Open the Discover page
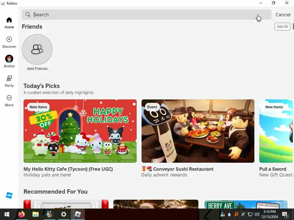The width and height of the screenshot is (294, 220). tap(9, 42)
